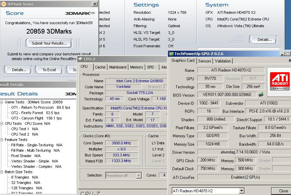This screenshot has width=291, height=195.
Task: Close the 3DMark Score window
Action: 95,4
